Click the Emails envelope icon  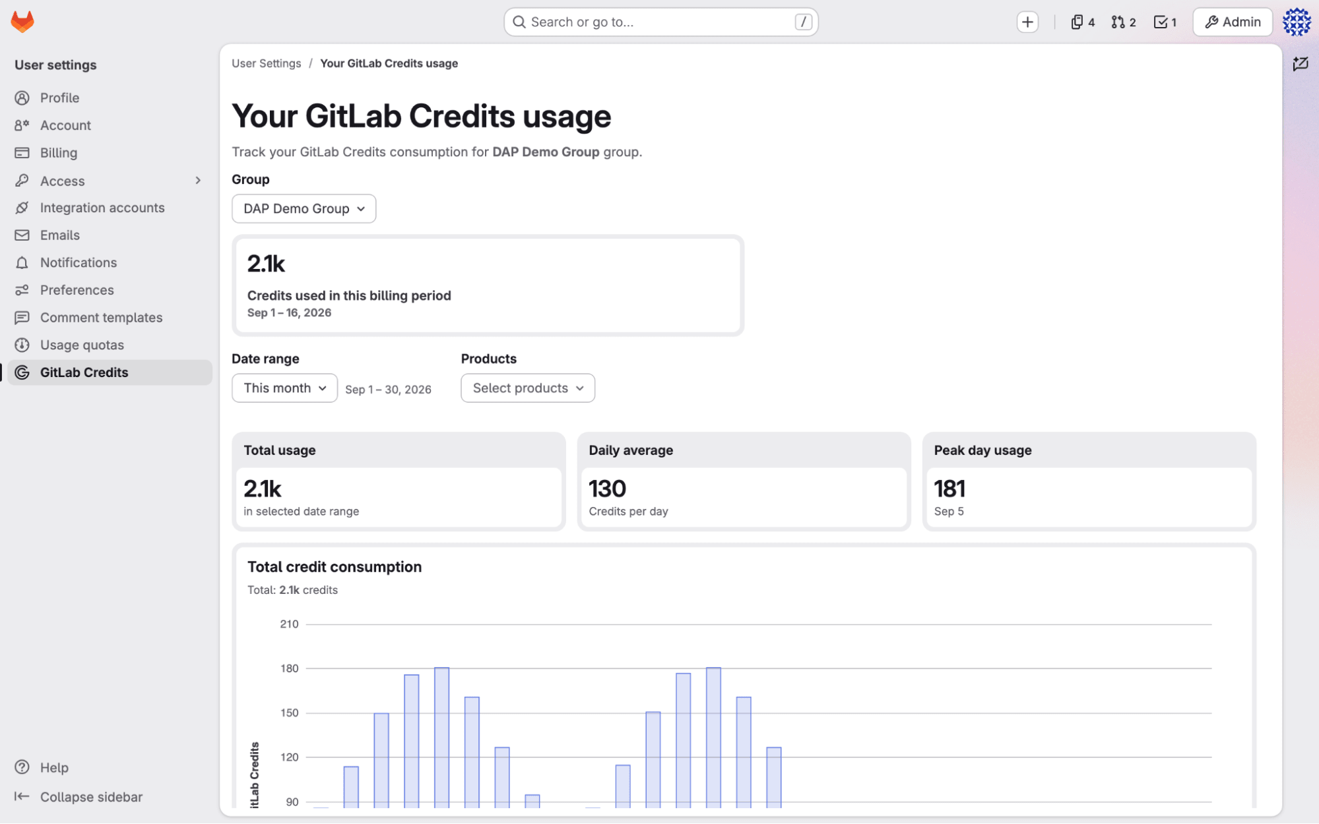pos(22,235)
